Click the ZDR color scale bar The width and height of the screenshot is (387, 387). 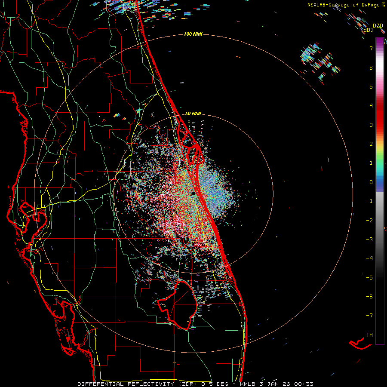(380, 191)
